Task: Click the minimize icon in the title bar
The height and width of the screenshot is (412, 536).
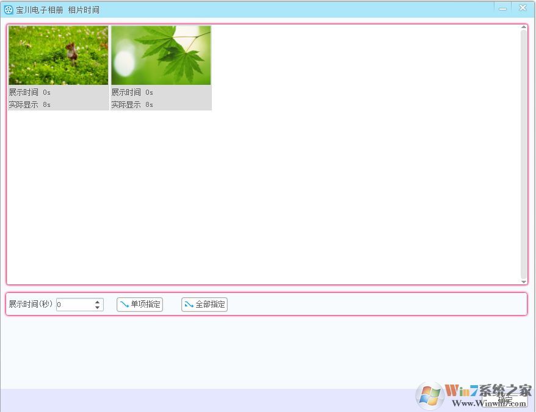Action: [x=501, y=8]
